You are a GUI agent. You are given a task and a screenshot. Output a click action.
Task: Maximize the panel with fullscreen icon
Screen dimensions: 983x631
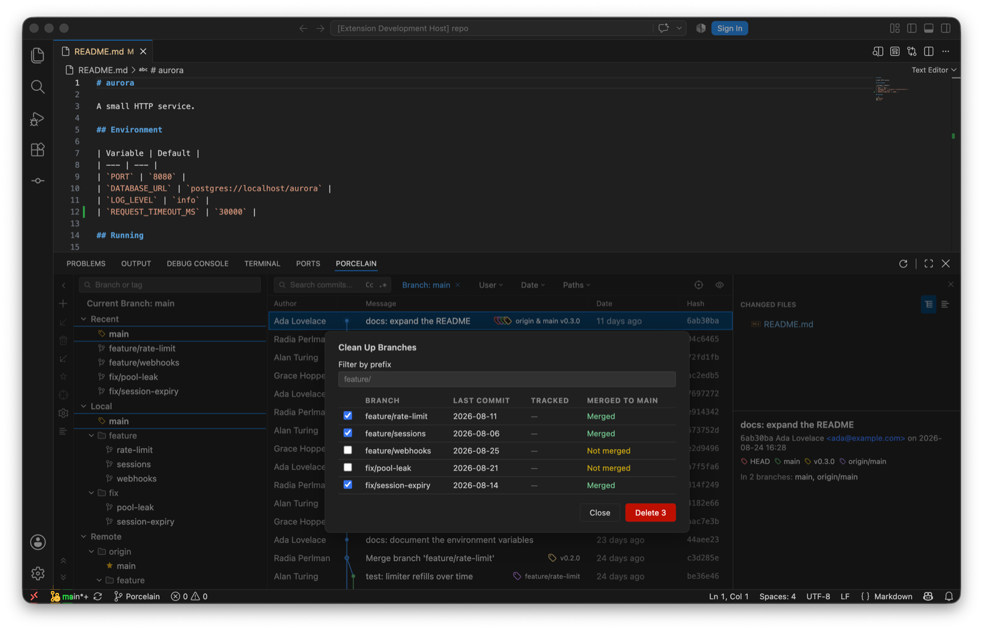click(928, 264)
